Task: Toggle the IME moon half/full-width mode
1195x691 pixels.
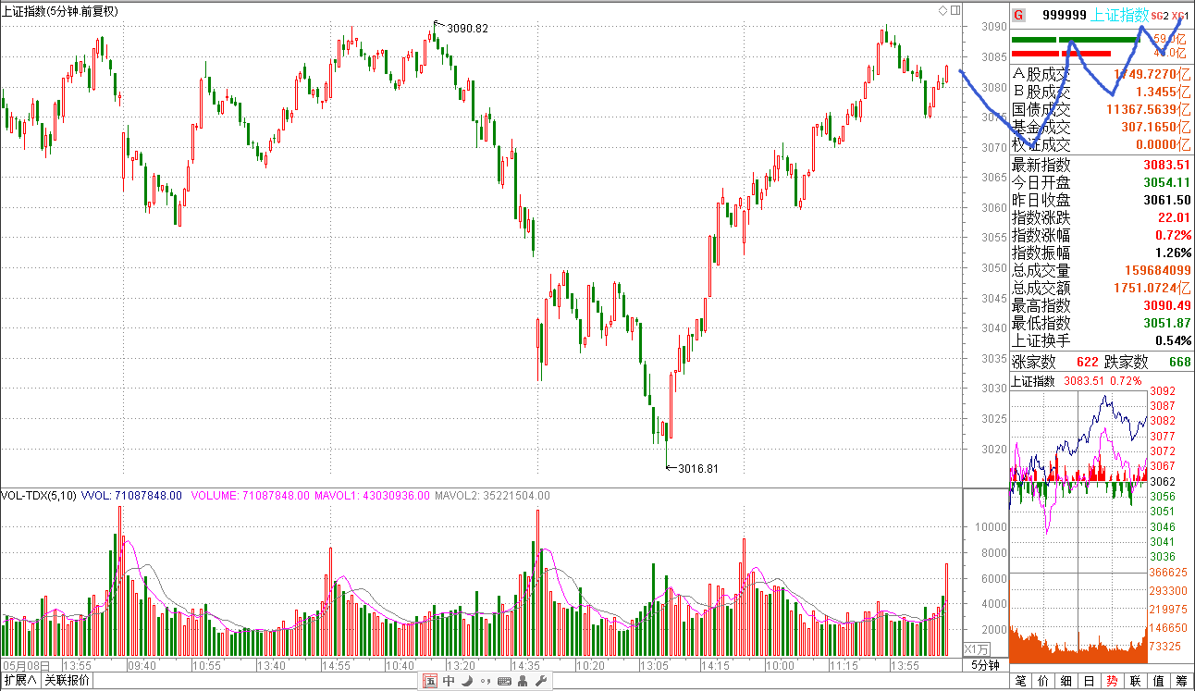Action: pos(467,682)
